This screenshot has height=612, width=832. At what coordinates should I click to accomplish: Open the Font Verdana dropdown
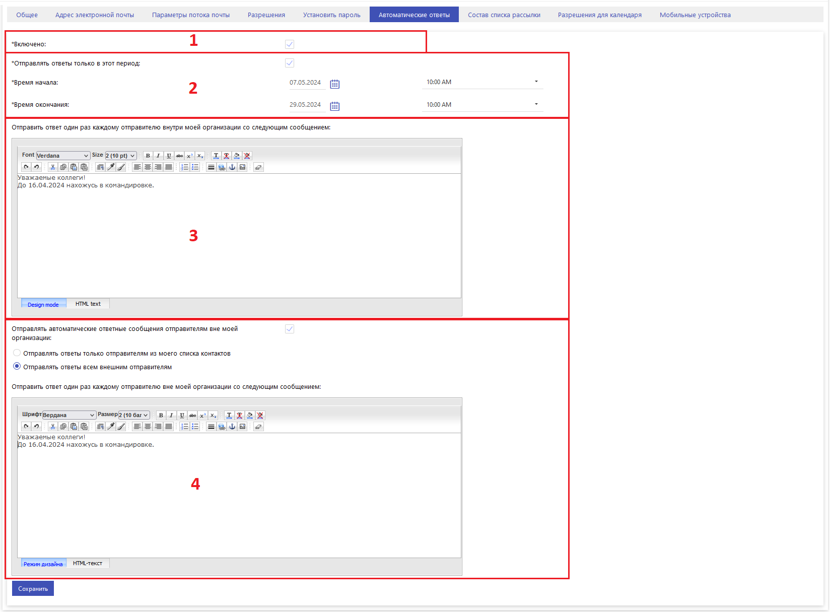point(63,156)
